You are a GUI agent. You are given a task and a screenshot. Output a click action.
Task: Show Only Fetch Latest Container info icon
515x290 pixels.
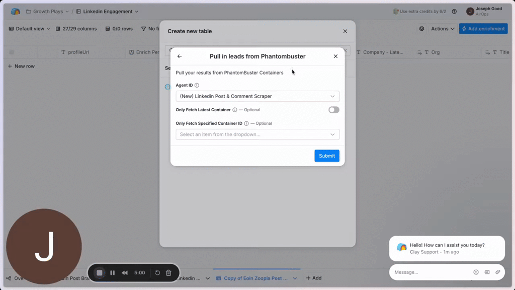tap(234, 110)
